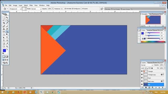
Task: Select the Slice tool
Action: tap(7, 23)
